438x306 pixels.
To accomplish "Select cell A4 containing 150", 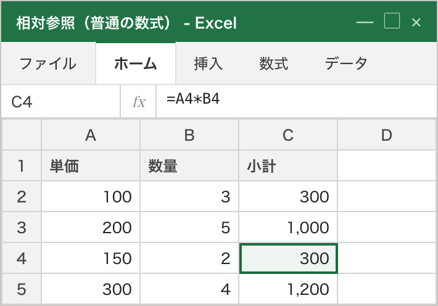I will (91, 258).
